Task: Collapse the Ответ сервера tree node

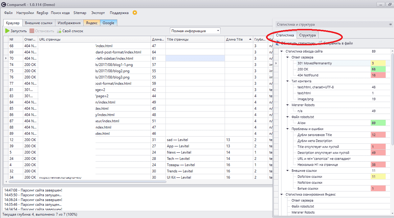Action: [x=287, y=57]
